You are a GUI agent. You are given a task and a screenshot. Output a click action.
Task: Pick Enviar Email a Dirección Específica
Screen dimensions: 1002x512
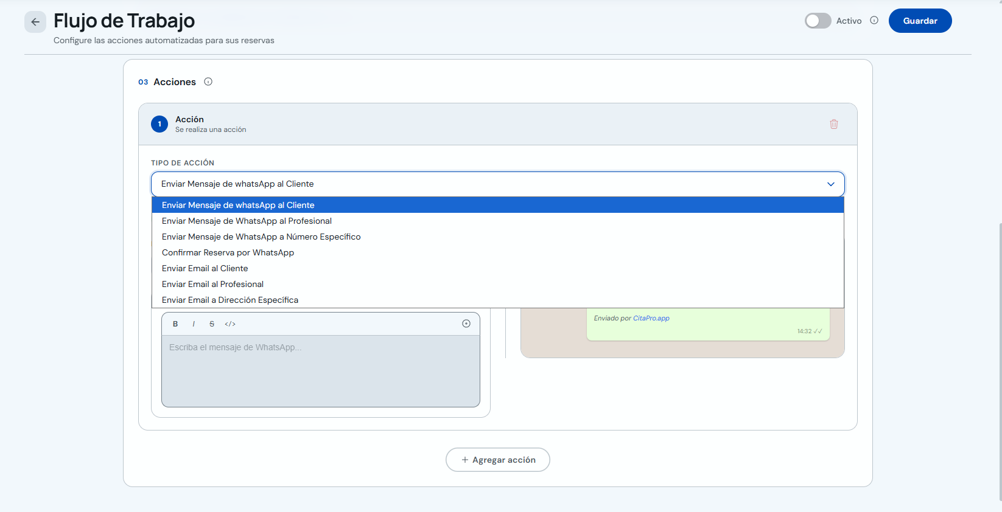pyautogui.click(x=498, y=300)
